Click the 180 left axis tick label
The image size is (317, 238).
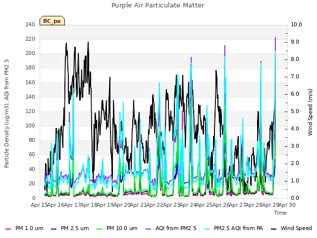[x=30, y=68]
